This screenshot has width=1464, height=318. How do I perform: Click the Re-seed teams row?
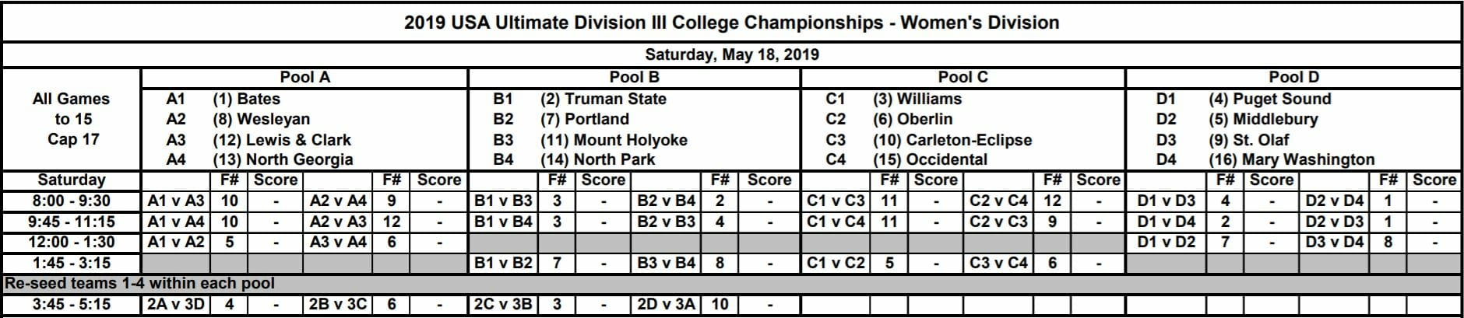coord(731,284)
